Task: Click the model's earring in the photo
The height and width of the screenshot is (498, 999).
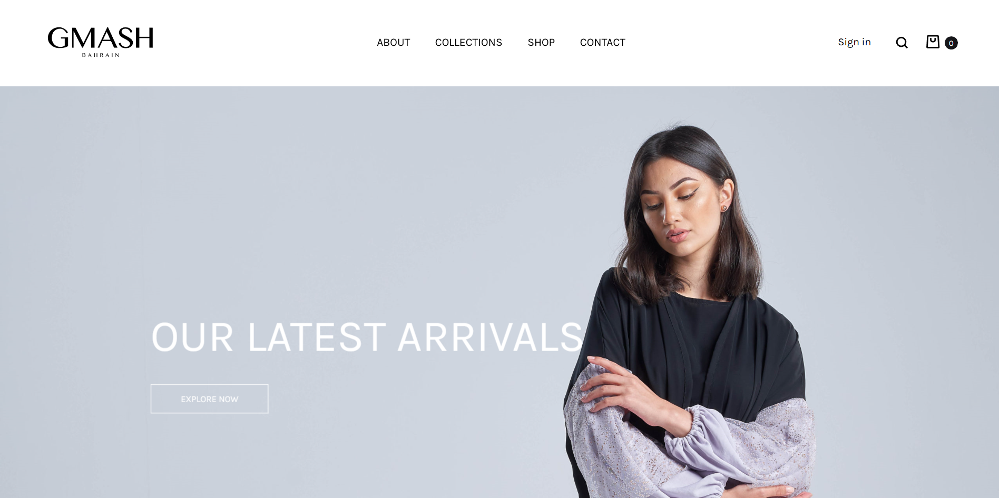Action: 724,208
